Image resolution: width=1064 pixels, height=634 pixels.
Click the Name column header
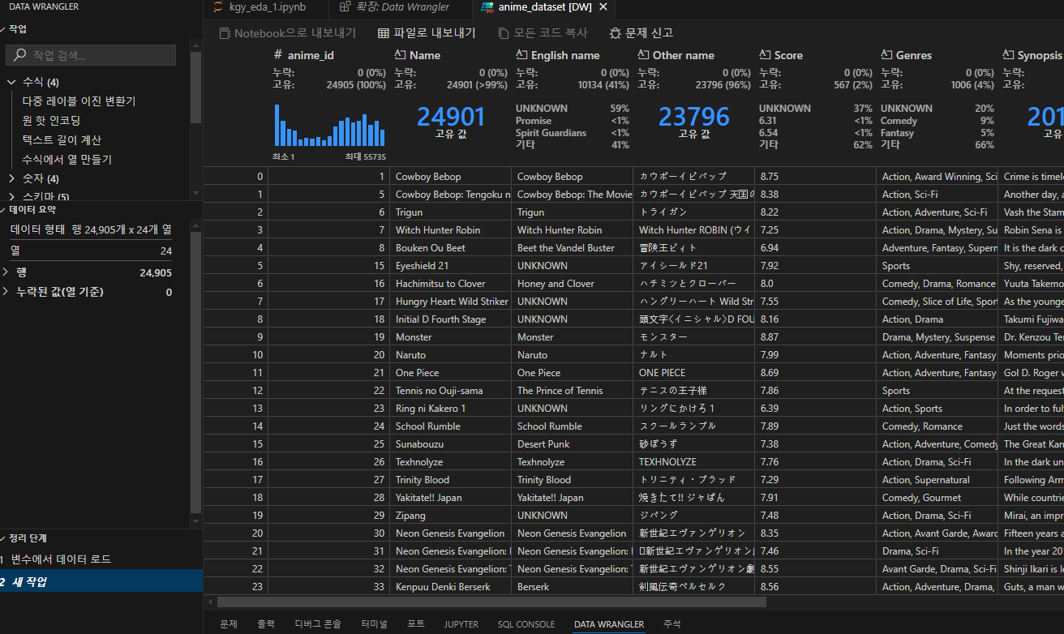click(x=425, y=55)
